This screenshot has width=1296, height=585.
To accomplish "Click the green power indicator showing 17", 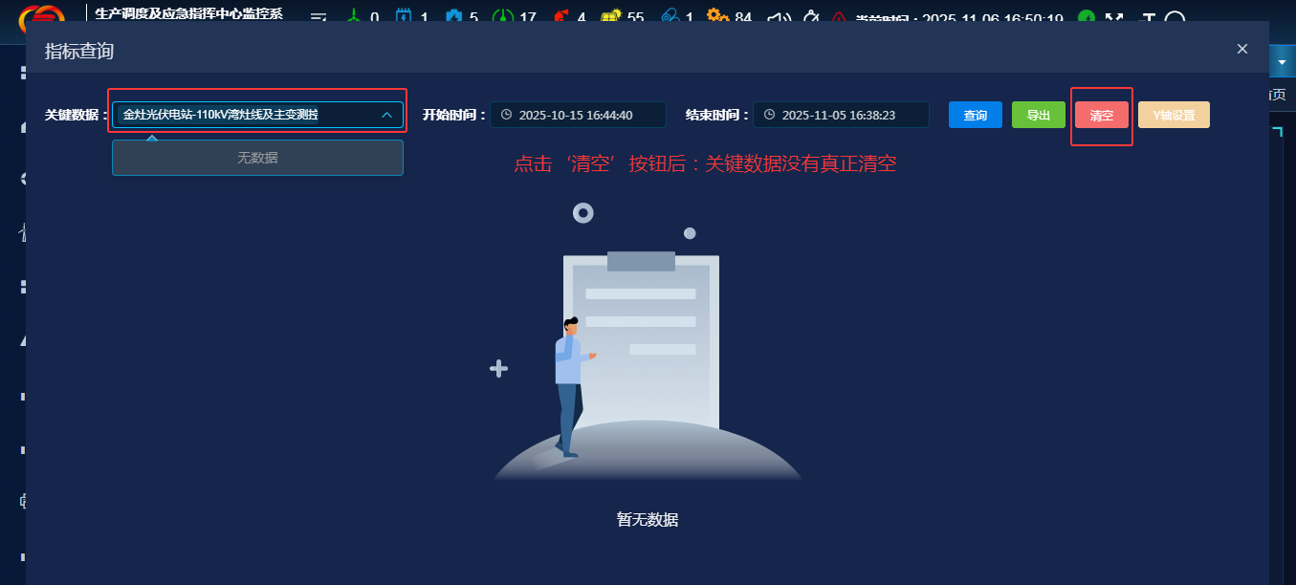I will (502, 17).
